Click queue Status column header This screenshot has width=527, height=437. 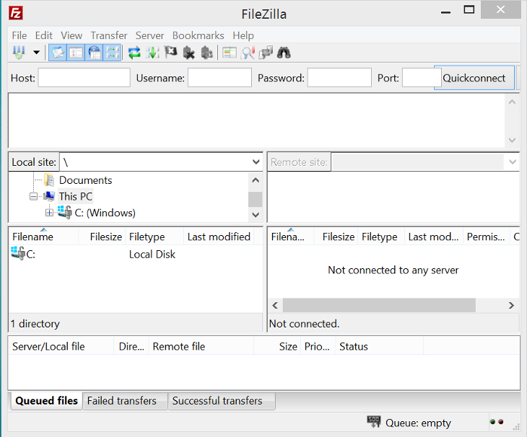[379, 346]
